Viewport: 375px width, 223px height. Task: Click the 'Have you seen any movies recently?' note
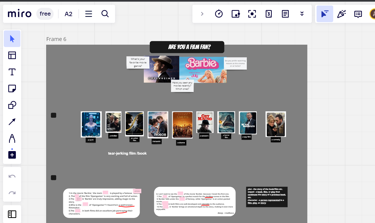182,86
